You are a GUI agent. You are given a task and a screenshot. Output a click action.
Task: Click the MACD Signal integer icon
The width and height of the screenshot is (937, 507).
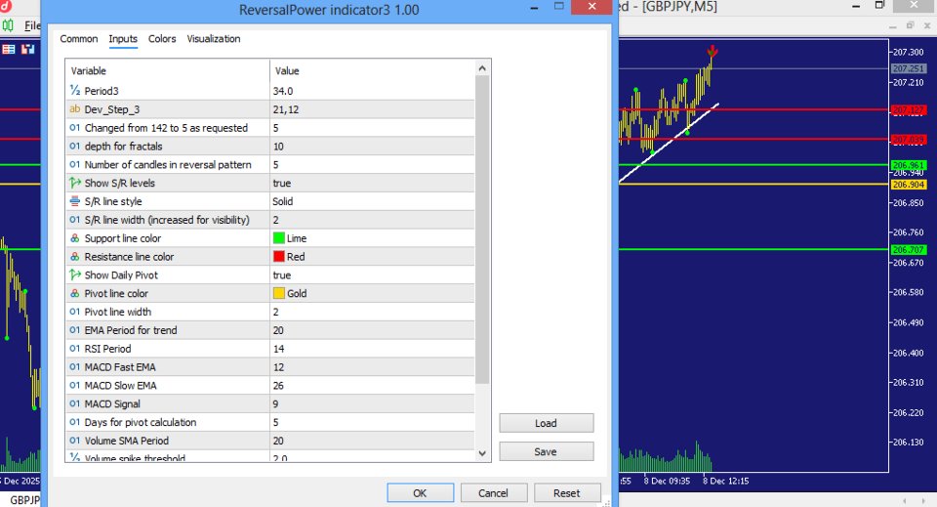(x=75, y=403)
